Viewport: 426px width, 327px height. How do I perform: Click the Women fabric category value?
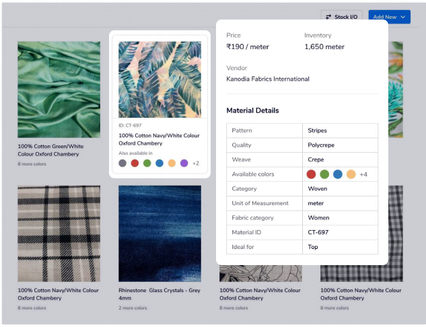click(318, 218)
